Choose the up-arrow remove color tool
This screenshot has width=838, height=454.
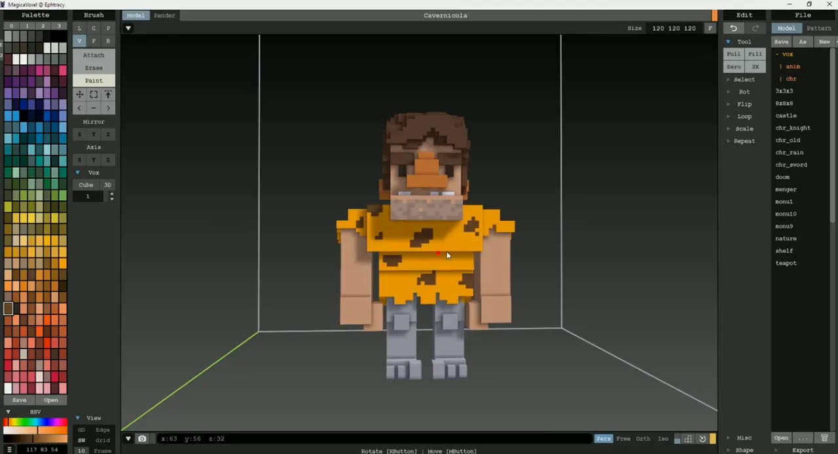108,94
